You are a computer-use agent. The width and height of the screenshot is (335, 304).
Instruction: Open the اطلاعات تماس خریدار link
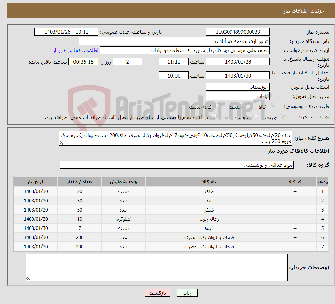76,50
